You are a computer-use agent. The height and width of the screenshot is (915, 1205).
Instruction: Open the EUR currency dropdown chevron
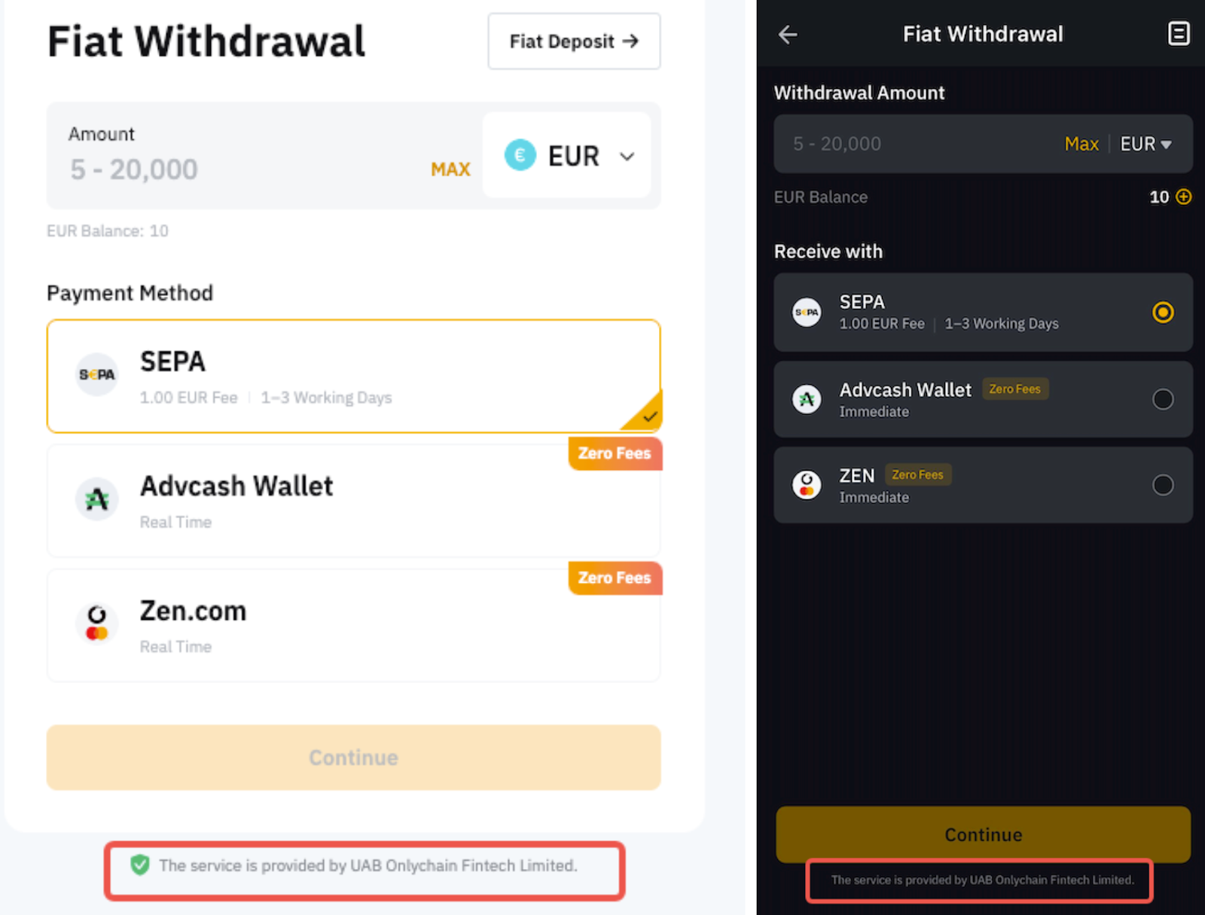click(627, 157)
